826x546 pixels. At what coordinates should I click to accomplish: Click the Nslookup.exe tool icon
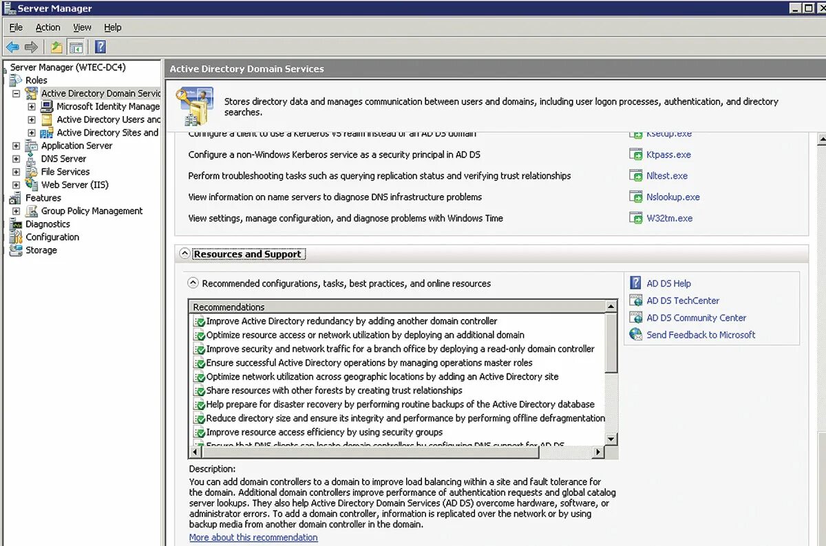635,197
